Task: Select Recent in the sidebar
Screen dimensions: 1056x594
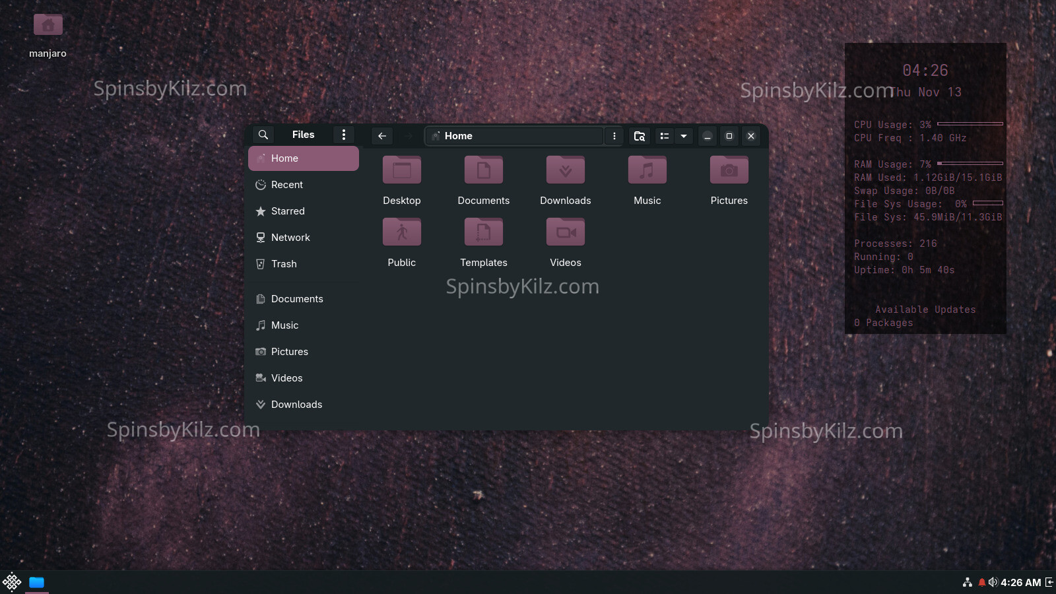Action: pyautogui.click(x=287, y=185)
